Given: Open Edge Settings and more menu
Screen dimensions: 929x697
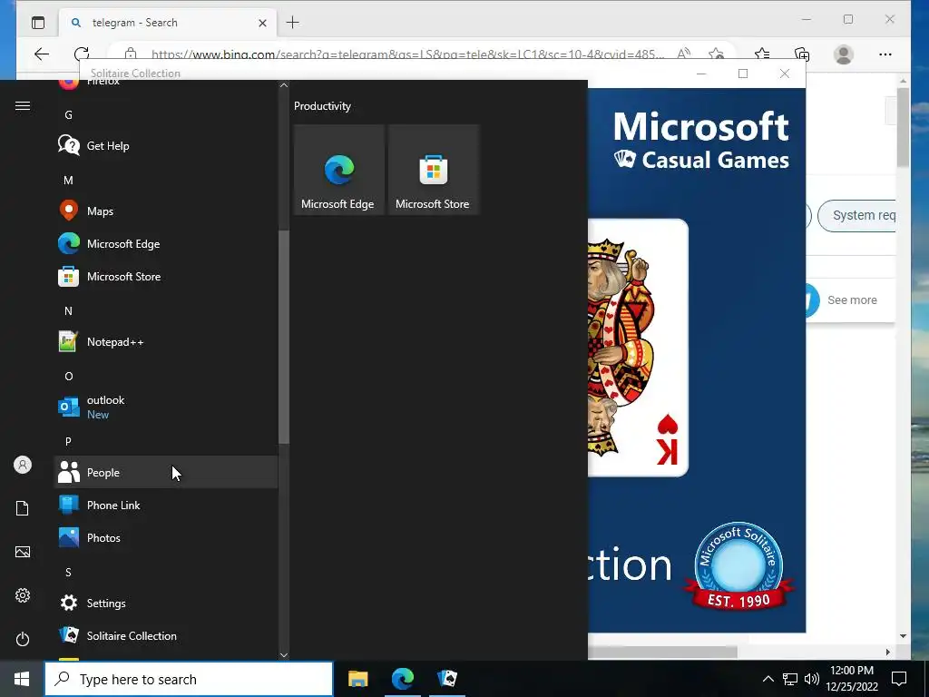Looking at the screenshot, I should [x=885, y=54].
